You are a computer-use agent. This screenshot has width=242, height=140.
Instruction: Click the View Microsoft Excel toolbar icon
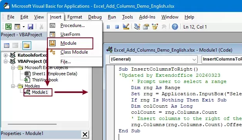(8, 27)
